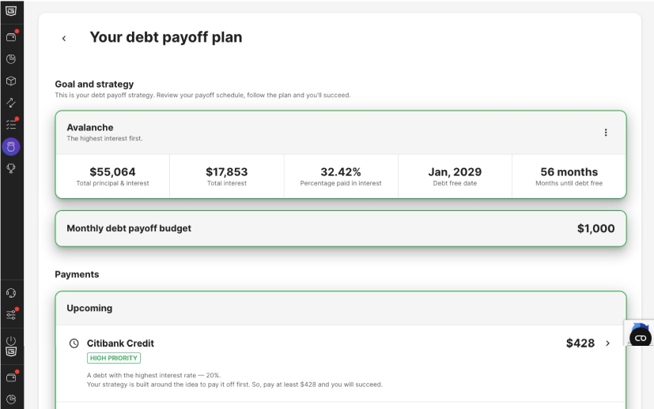Open the Monthly debt payoff budget card
The image size is (654, 409).
coord(341,228)
